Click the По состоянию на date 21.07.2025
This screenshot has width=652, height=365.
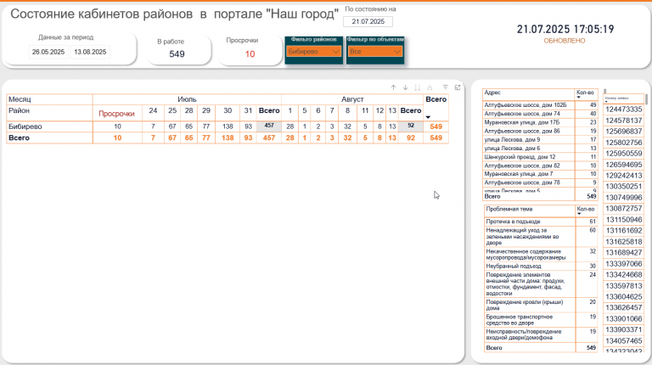pyautogui.click(x=368, y=21)
